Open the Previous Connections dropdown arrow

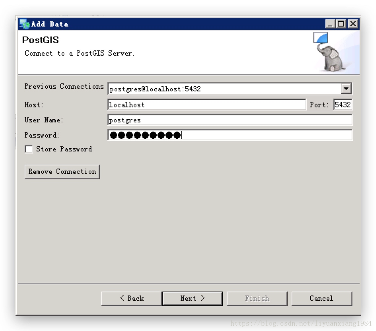[x=346, y=89]
